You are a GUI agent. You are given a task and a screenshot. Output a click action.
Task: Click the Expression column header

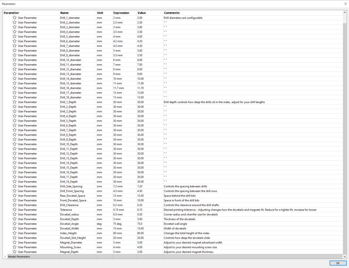point(121,13)
